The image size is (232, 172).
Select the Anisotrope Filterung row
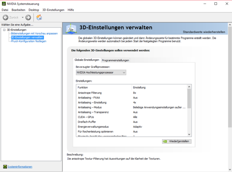pos(132,93)
